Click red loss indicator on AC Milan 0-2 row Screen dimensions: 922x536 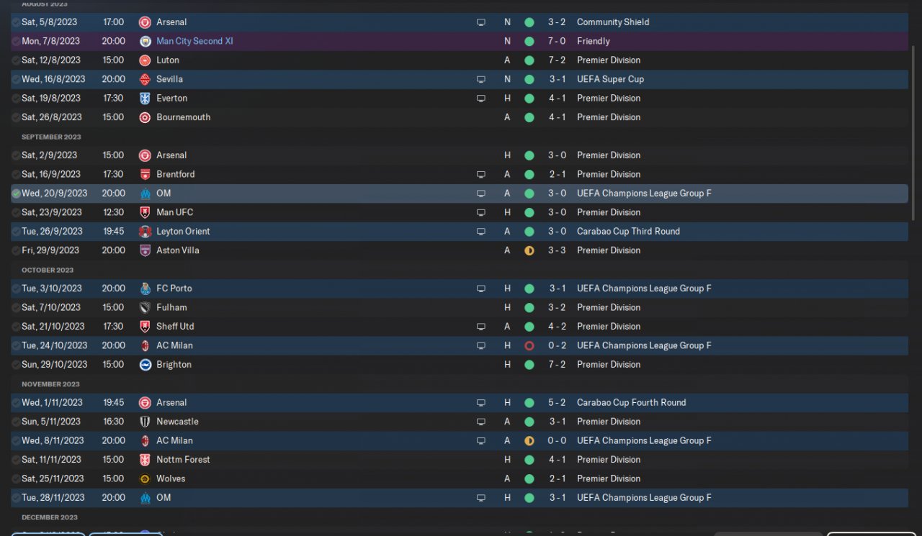click(529, 345)
